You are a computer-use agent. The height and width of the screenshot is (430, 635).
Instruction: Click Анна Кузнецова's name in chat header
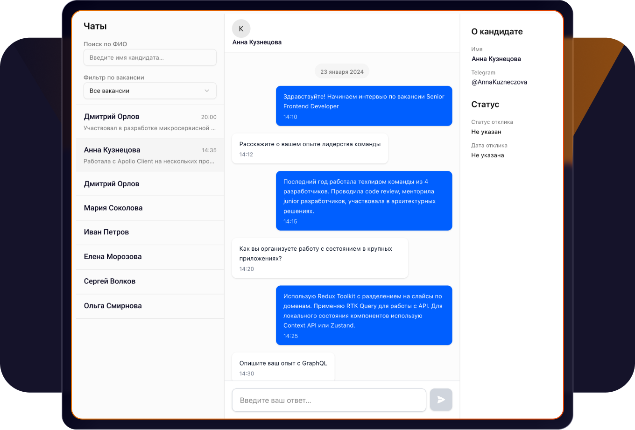257,42
